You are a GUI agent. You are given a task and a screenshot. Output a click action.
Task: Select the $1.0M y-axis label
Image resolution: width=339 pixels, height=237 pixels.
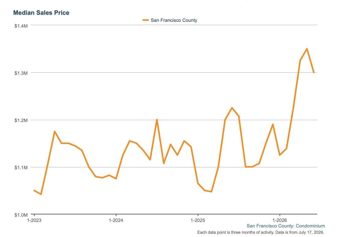(21, 215)
